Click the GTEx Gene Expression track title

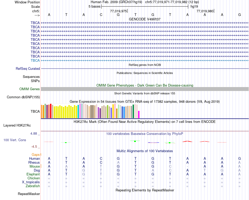[145, 102]
